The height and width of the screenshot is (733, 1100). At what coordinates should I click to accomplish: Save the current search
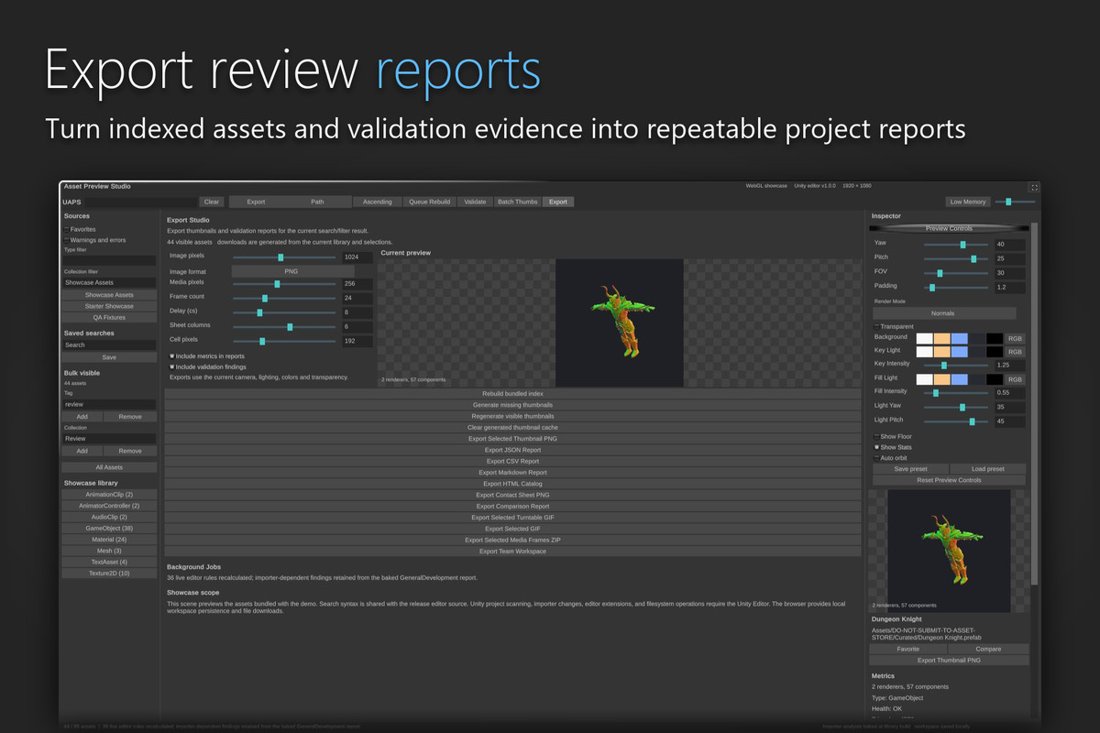coord(109,357)
